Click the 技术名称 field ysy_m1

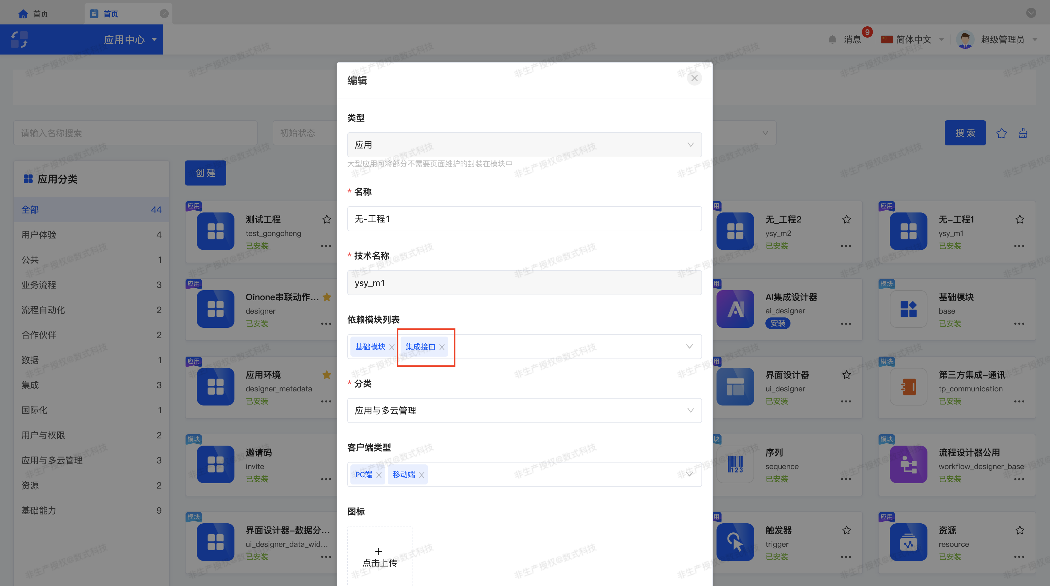pos(524,283)
